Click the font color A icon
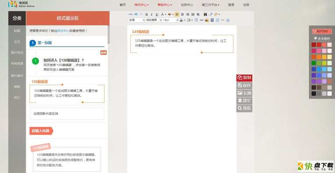 162,14
